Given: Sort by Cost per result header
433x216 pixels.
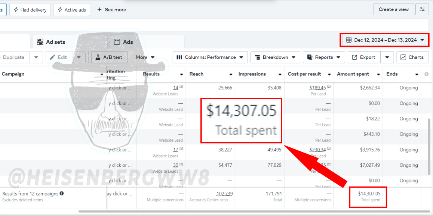Looking at the screenshot, I should point(304,74).
